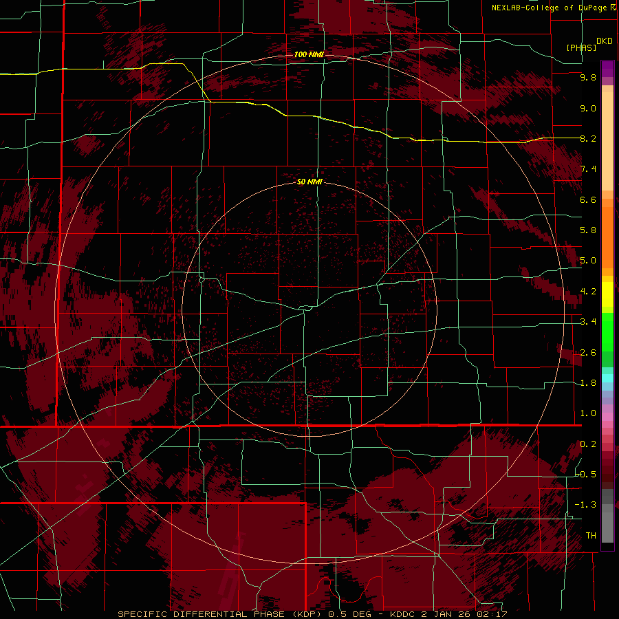This screenshot has width=619, height=619.
Task: Click the 6.6 legend value
Action: 588,199
